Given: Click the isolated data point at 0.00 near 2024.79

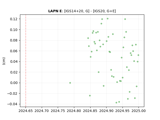Looking at the screenshot, I should pyautogui.click(x=70, y=83).
